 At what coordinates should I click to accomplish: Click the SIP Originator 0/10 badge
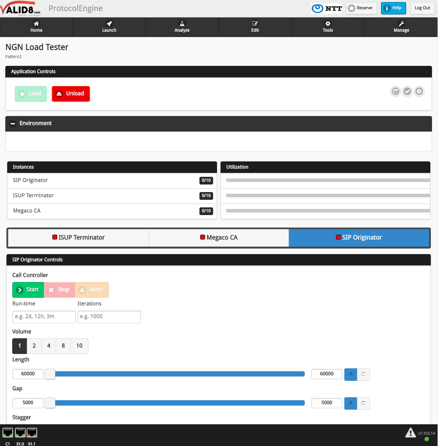206,180
